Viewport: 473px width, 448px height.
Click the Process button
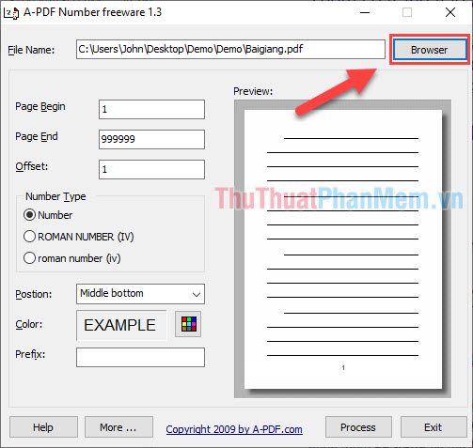(358, 427)
